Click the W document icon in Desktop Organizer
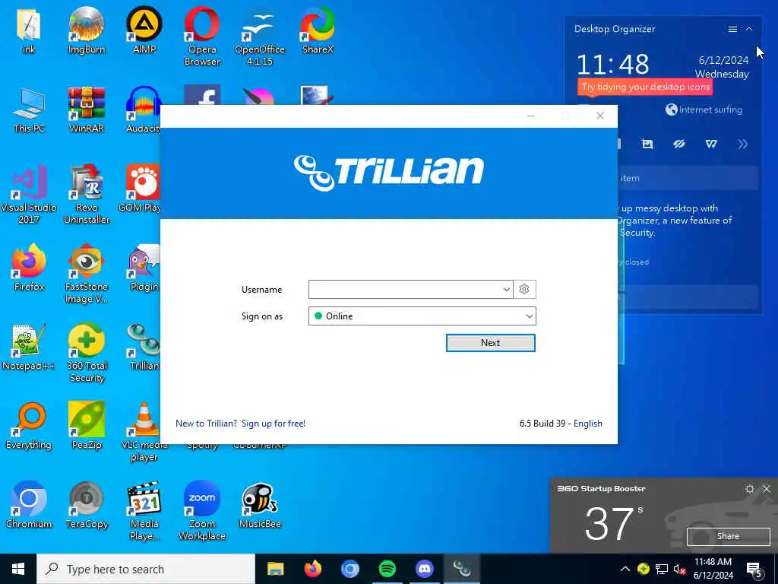The image size is (778, 584). click(x=711, y=144)
